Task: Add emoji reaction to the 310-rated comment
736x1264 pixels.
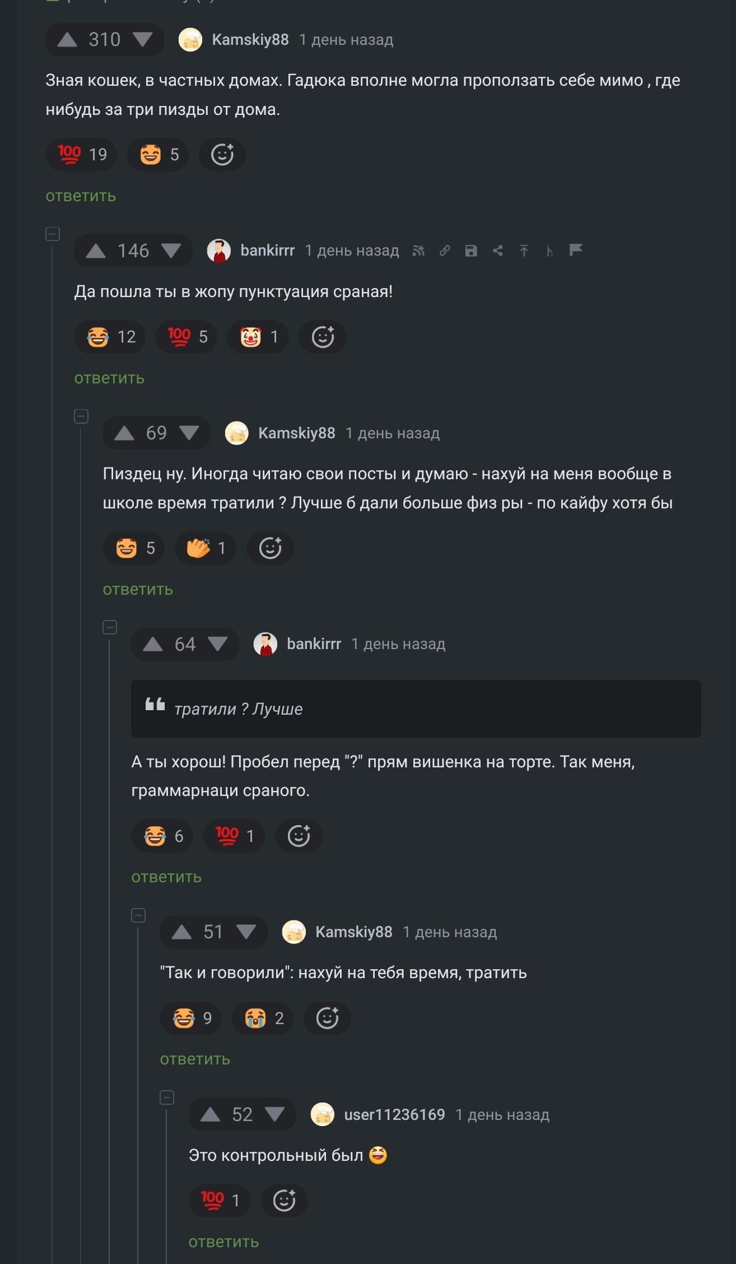Action: (222, 155)
